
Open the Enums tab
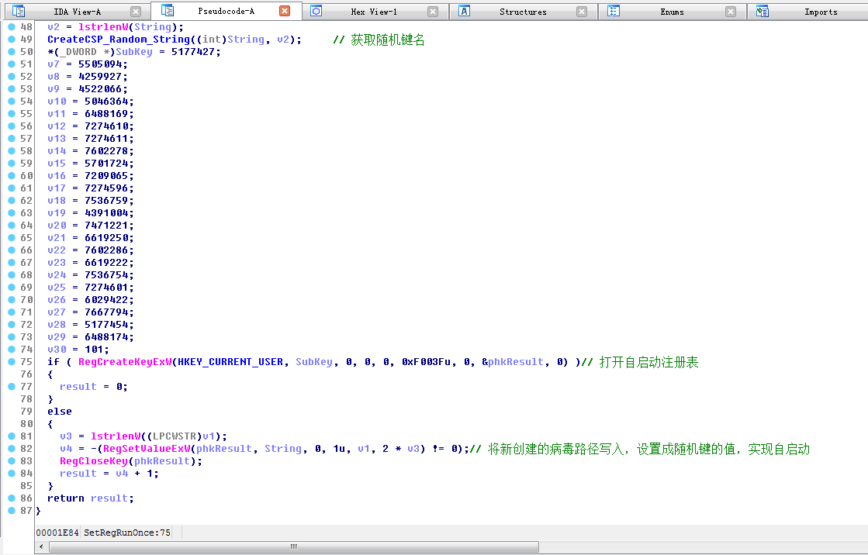[672, 12]
